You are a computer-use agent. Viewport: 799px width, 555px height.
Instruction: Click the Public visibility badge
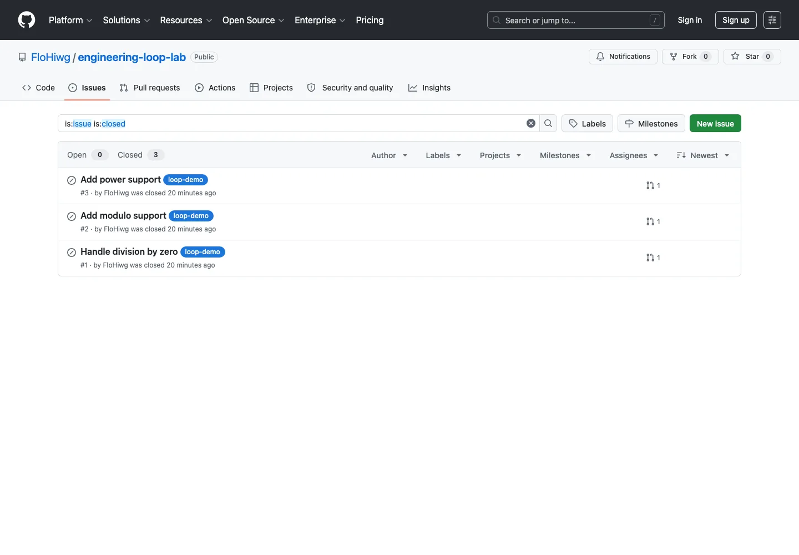pyautogui.click(x=204, y=57)
